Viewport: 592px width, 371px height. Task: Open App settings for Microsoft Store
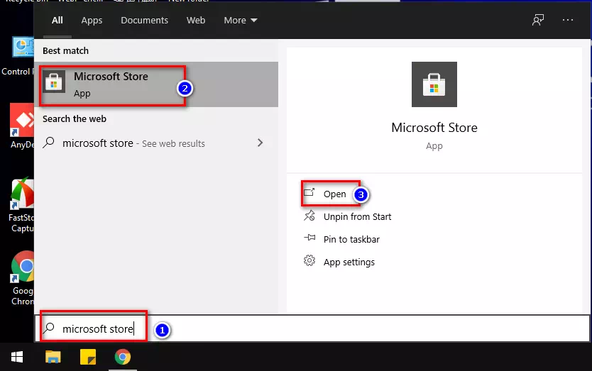click(x=349, y=262)
